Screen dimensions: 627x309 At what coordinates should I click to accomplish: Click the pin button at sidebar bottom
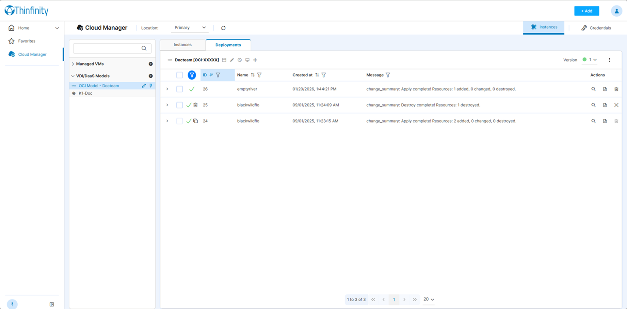tap(12, 304)
